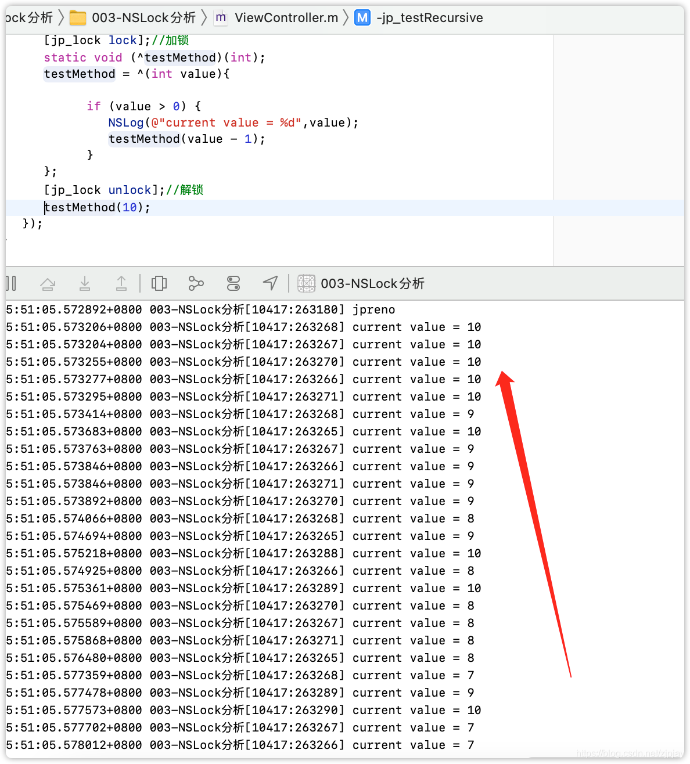Click the console log line ending jpreno
This screenshot has height=764, width=690.
click(x=200, y=309)
